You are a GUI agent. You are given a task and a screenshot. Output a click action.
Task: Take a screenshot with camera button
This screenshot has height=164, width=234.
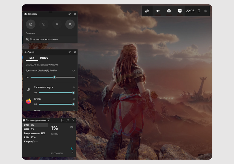31,24
